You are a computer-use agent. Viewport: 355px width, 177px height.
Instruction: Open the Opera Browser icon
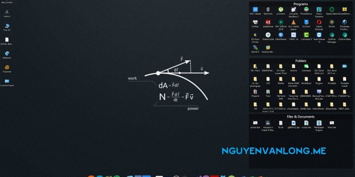(319, 25)
